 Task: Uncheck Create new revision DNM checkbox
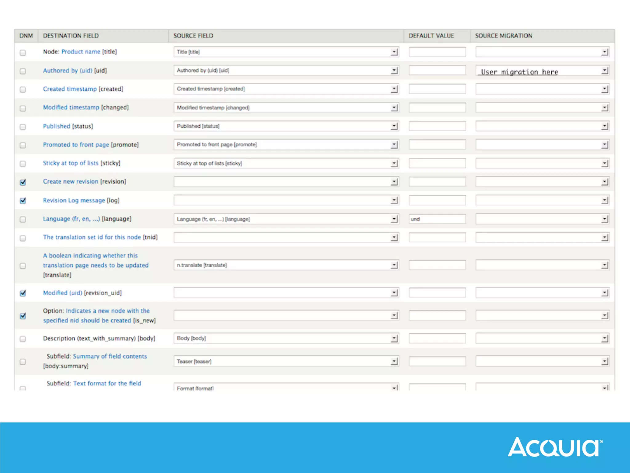pos(23,182)
